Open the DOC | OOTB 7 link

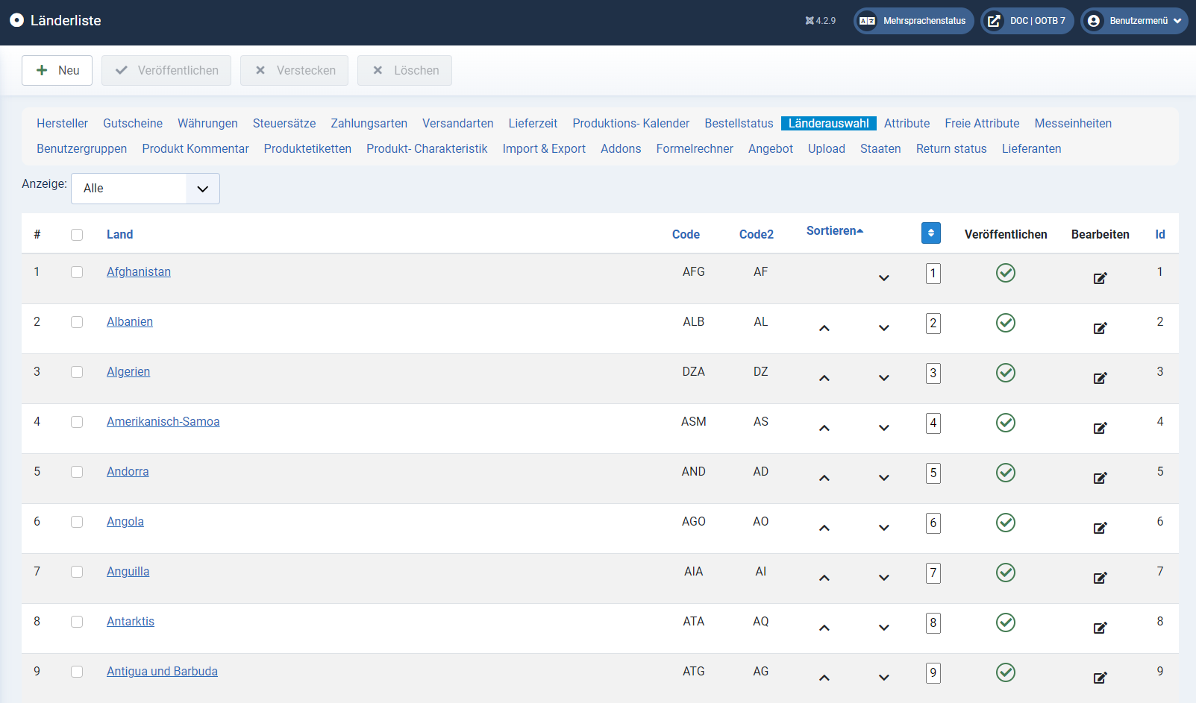[x=1027, y=21]
